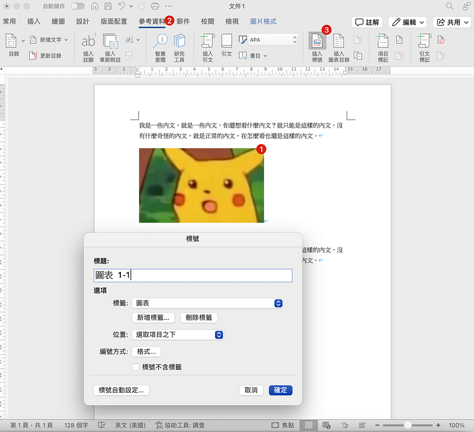
Task: Expand the next footnote dropdown arrow
Action: tap(138, 40)
